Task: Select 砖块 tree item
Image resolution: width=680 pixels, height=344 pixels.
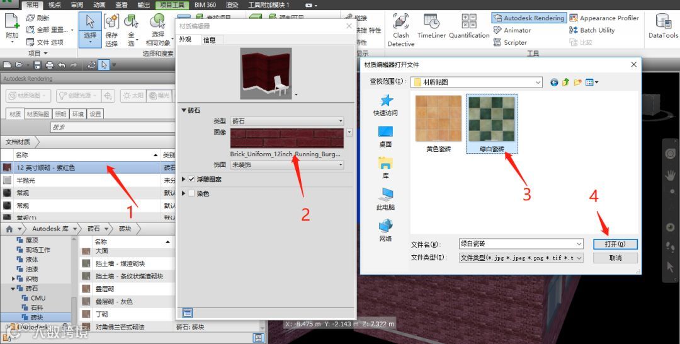Action: [x=37, y=318]
